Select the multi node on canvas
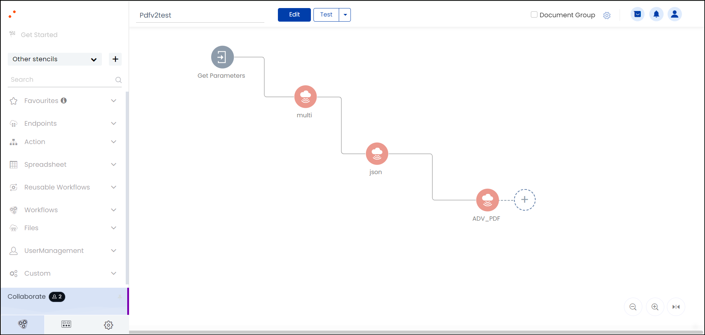Viewport: 705px width, 335px height. click(x=305, y=97)
